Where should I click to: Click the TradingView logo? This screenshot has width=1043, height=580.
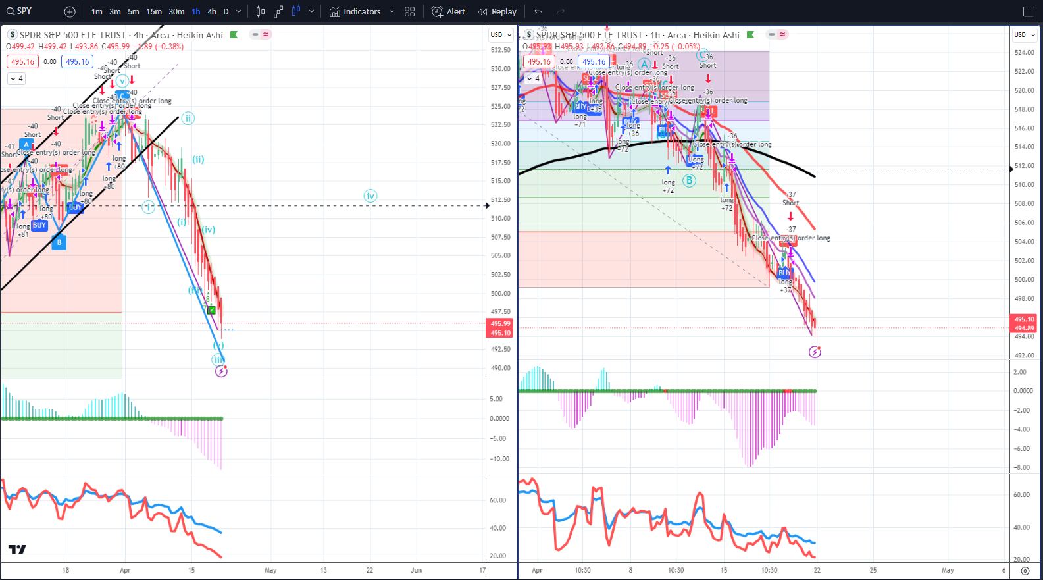pos(17,550)
